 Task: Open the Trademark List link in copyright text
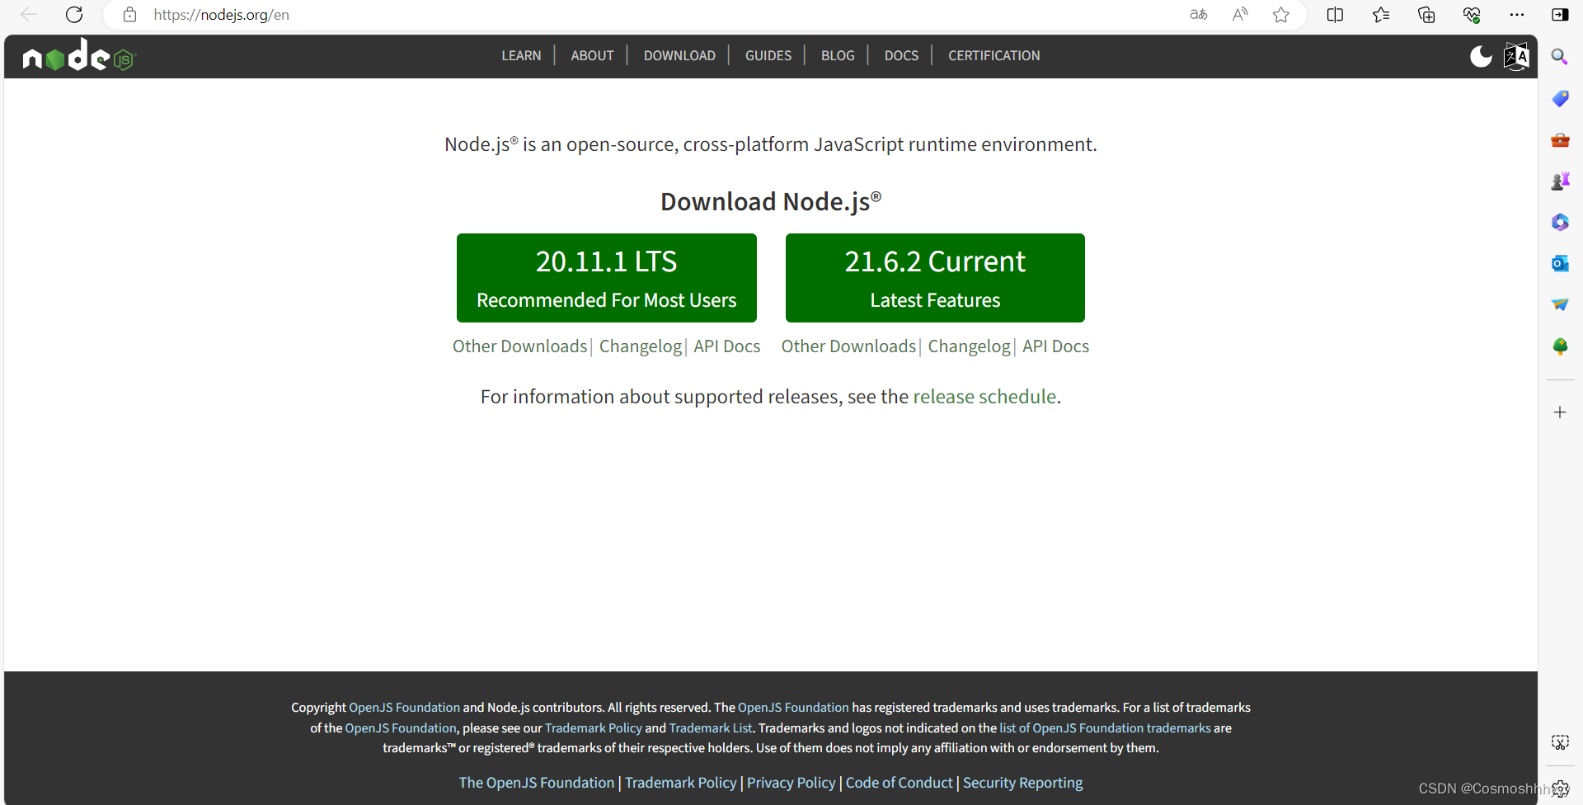711,728
